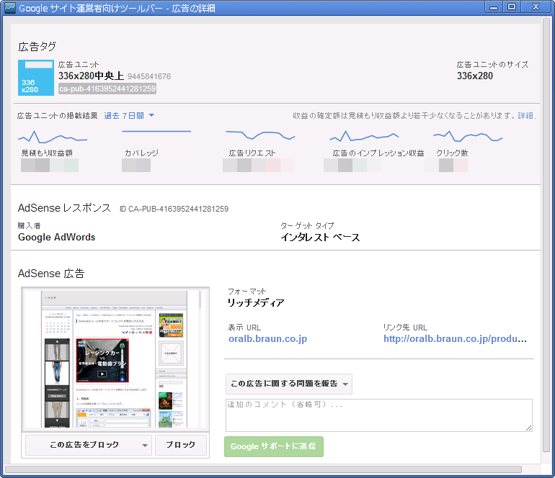This screenshot has width=555, height=478.
Task: Click the additional comments text field
Action: (378, 415)
